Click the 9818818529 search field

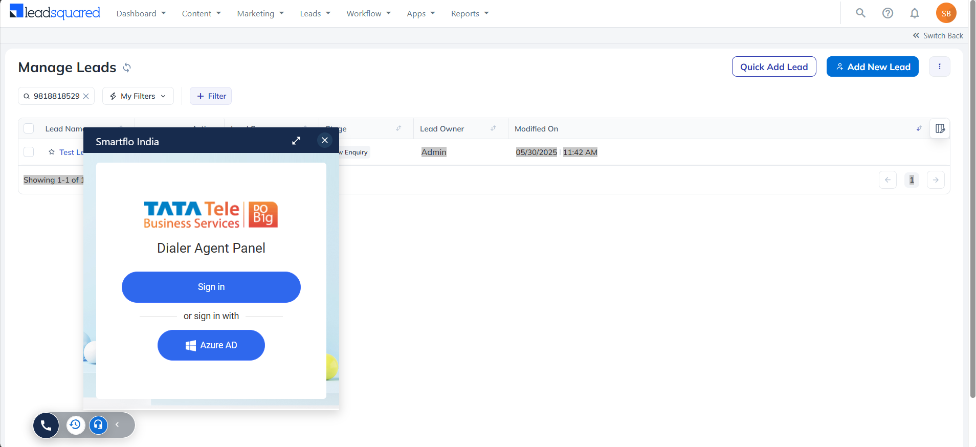coord(56,96)
